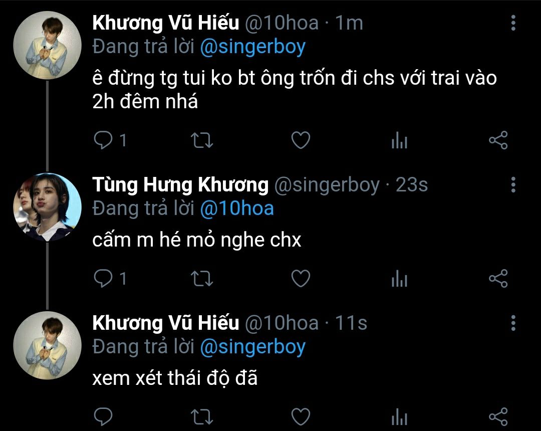This screenshot has width=541, height=431.
Task: Like the first tweet from @10hoa
Action: [301, 141]
